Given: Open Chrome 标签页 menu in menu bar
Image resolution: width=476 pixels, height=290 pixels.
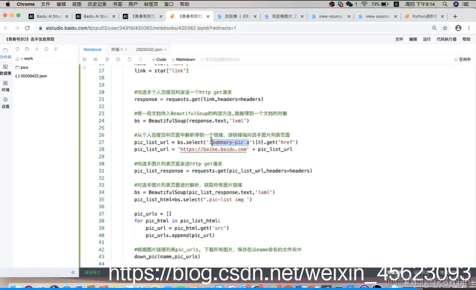Looking at the screenshot, I should pos(151,4).
